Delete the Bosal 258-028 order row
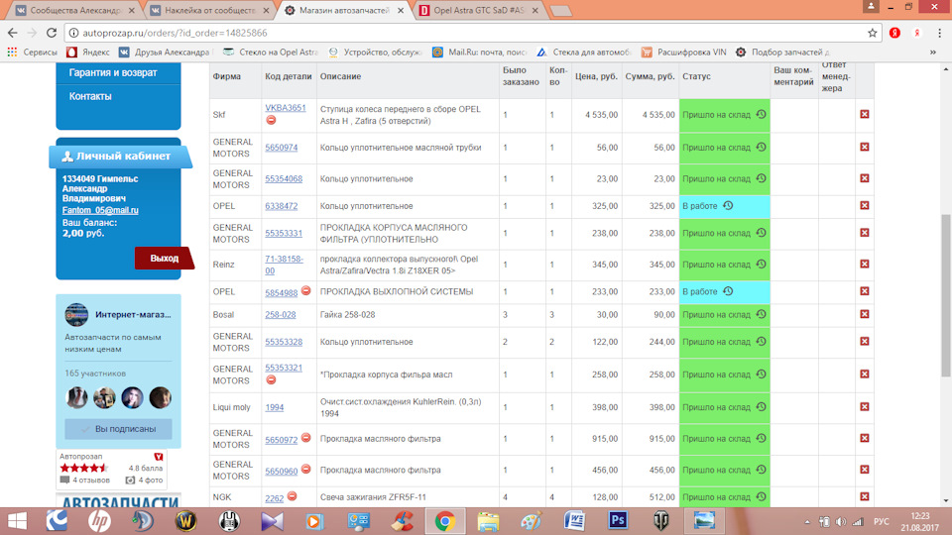The image size is (952, 535). point(865,314)
